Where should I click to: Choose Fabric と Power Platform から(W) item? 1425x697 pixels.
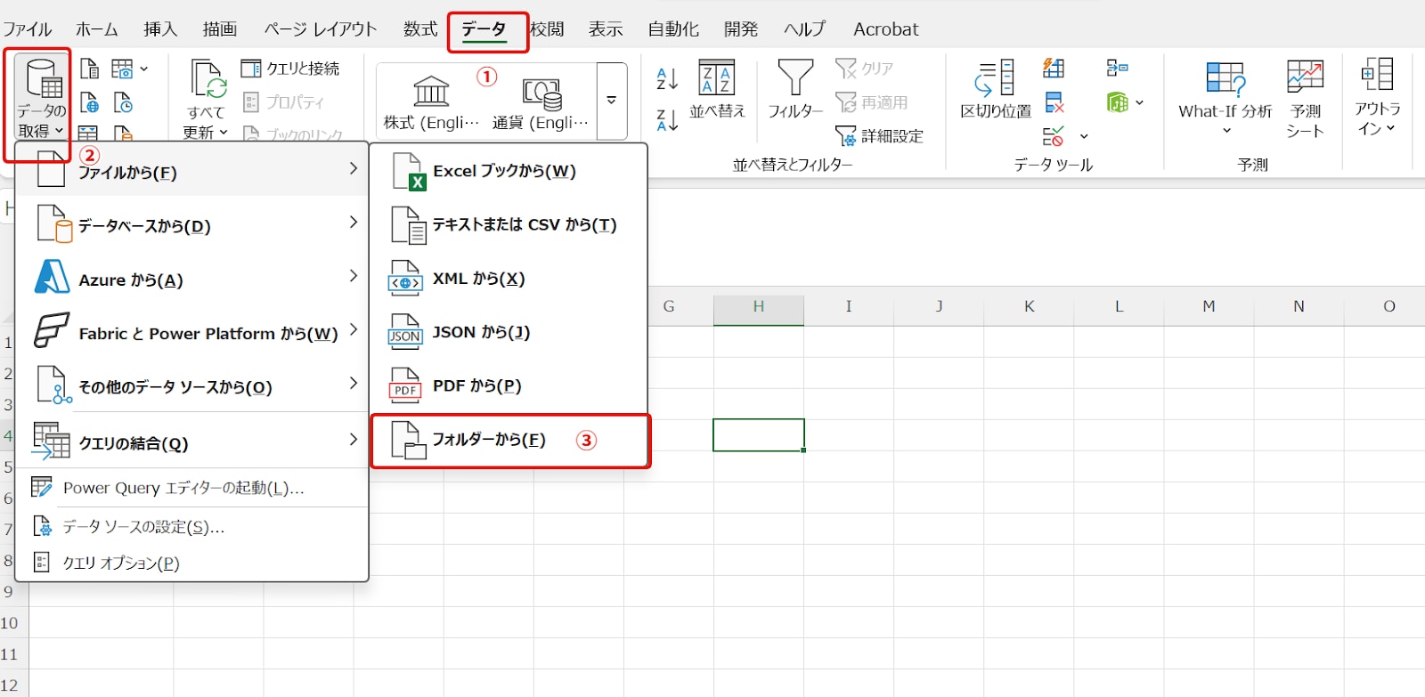coord(191,332)
